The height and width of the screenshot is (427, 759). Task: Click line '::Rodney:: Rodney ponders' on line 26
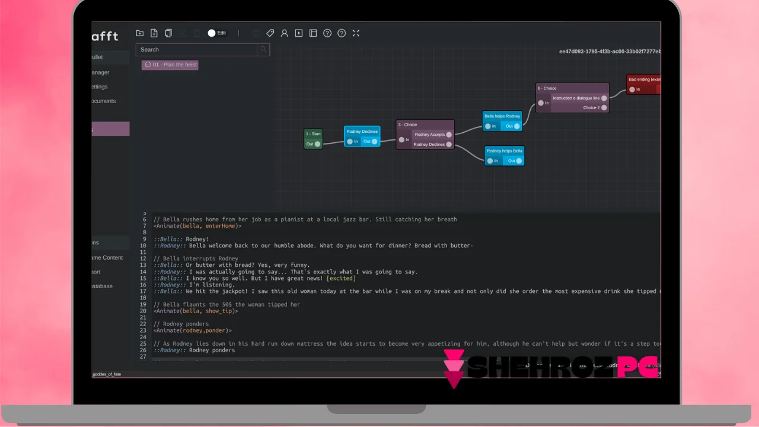click(194, 350)
